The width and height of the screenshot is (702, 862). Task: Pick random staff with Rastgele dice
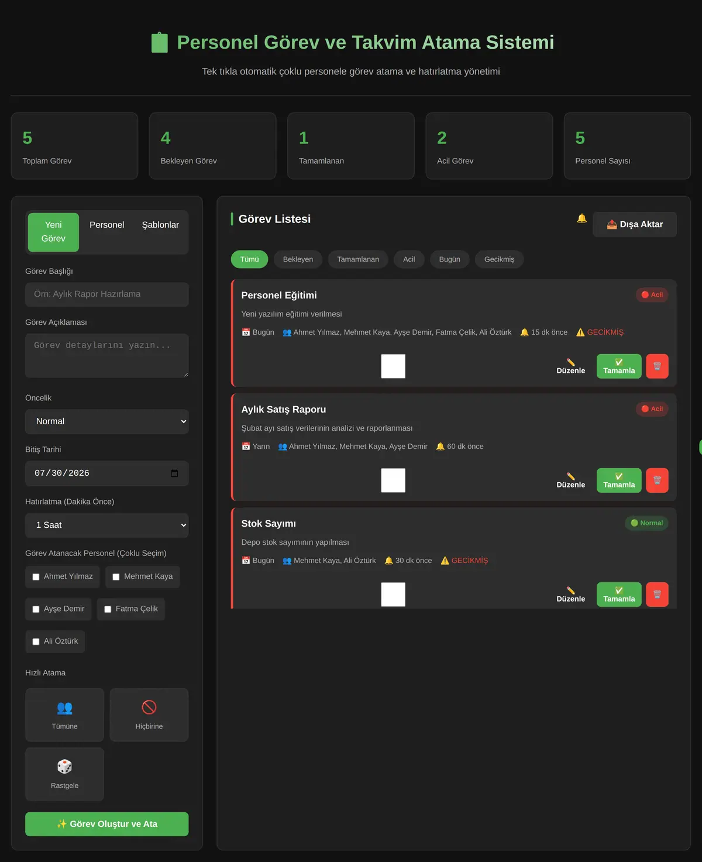click(64, 774)
